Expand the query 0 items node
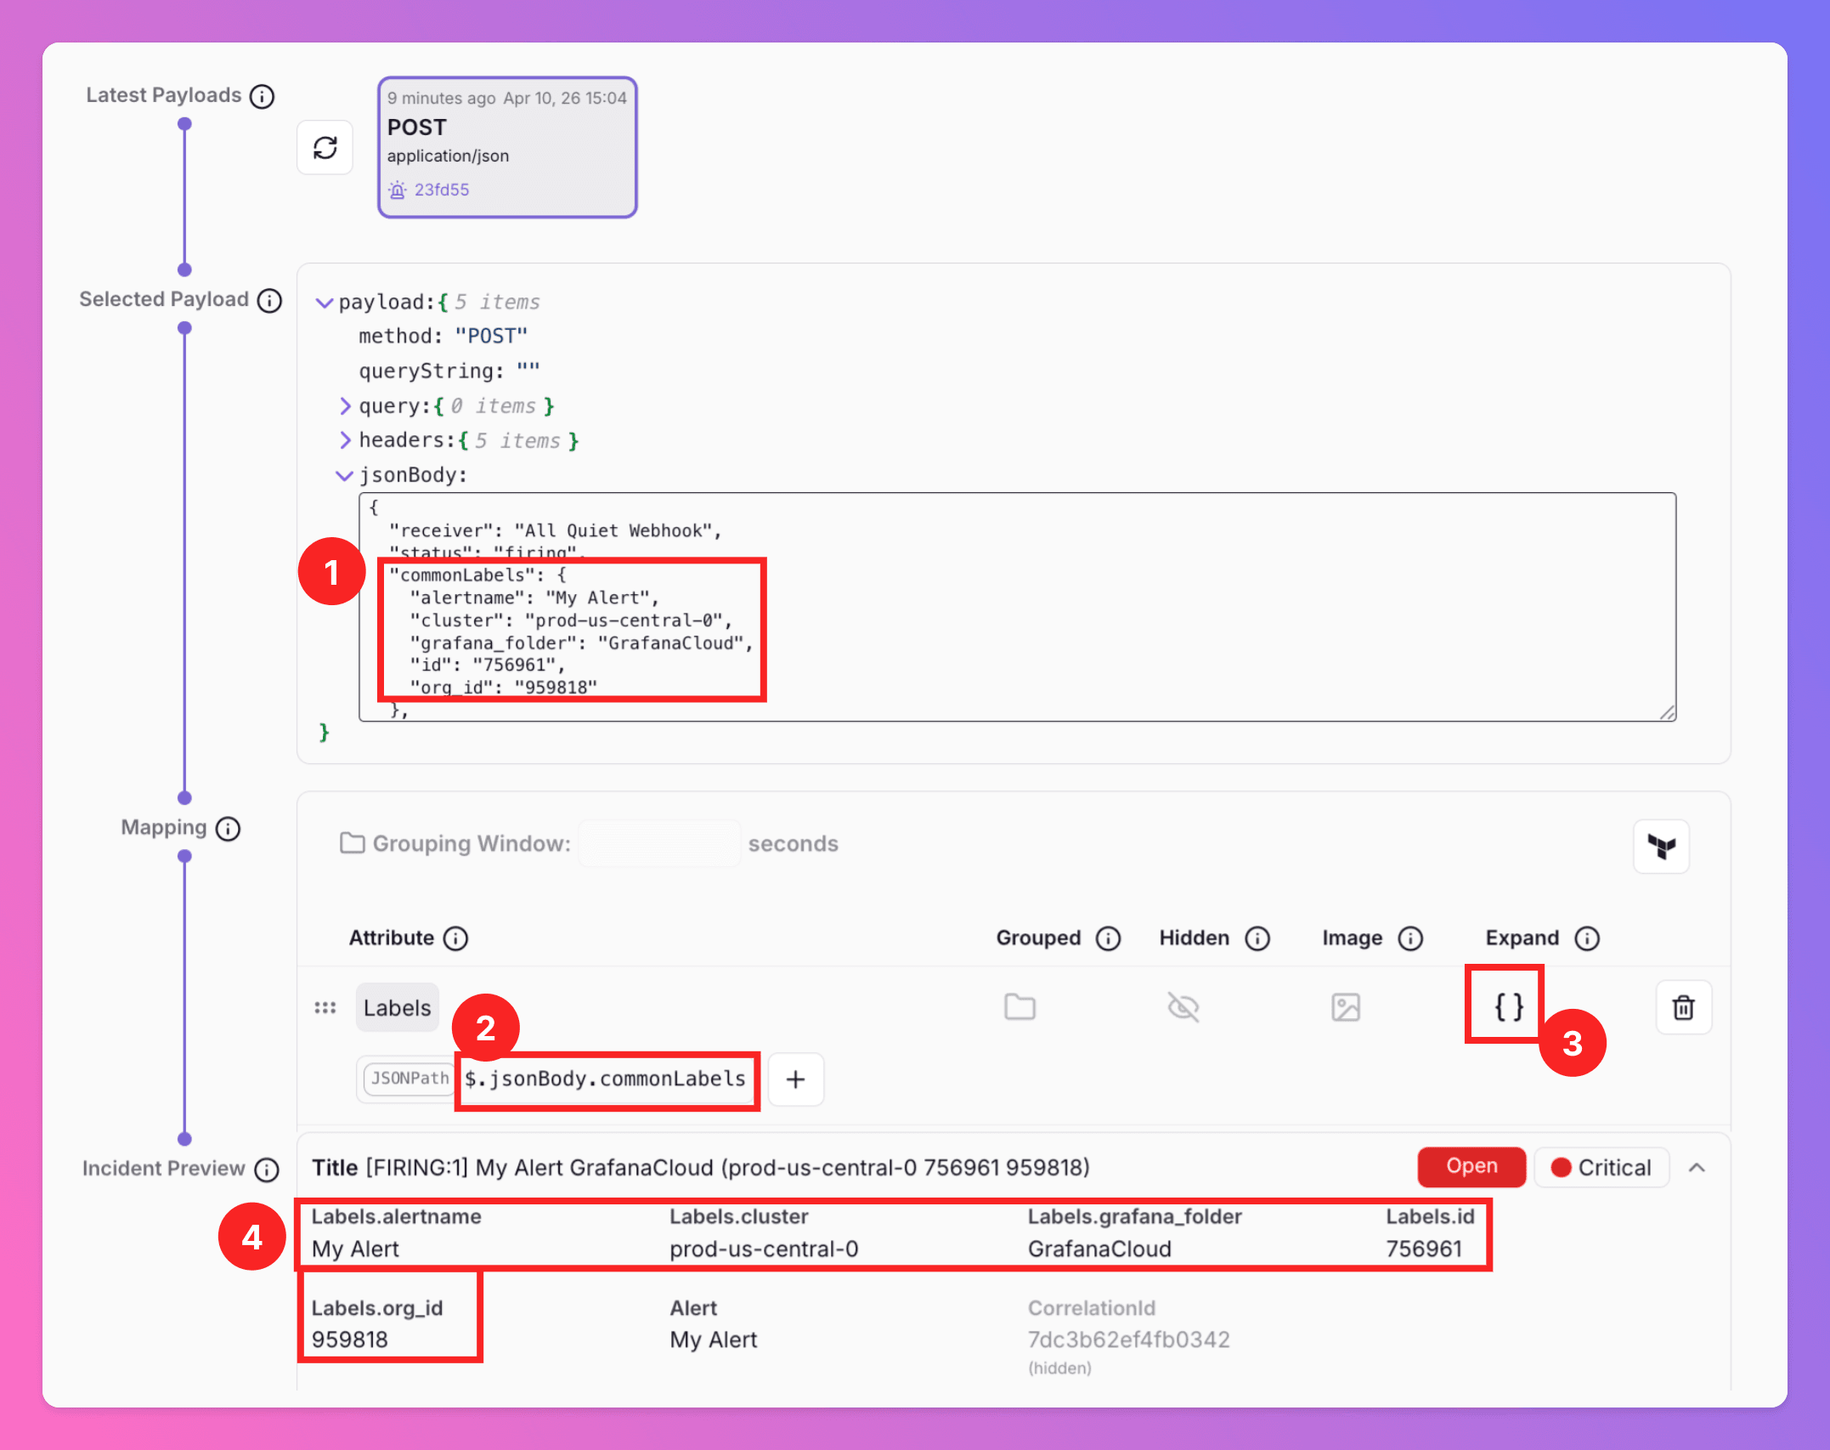The image size is (1830, 1450). click(345, 406)
